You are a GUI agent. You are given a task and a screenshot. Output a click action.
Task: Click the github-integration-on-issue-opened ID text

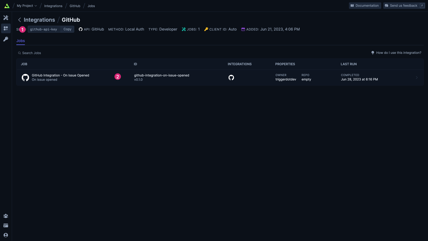[x=162, y=75]
